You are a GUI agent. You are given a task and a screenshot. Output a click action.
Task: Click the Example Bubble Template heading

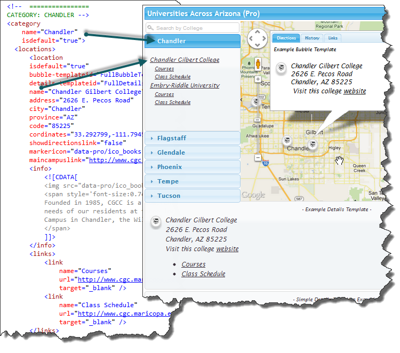305,50
